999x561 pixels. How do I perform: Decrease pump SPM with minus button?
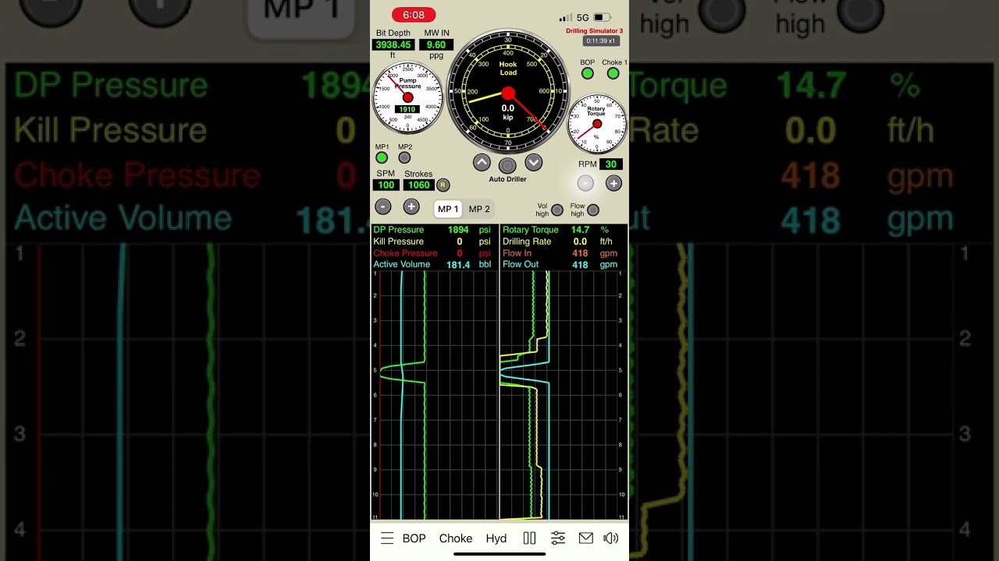(x=383, y=206)
